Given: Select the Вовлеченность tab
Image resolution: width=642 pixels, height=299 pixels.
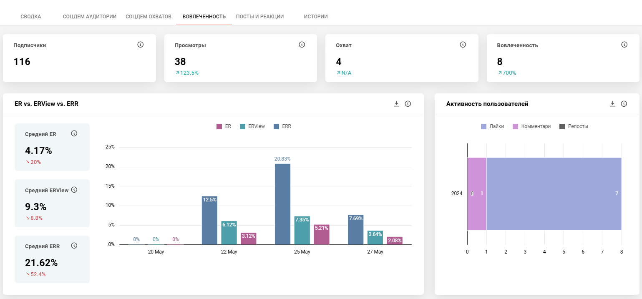Looking at the screenshot, I should tap(204, 17).
